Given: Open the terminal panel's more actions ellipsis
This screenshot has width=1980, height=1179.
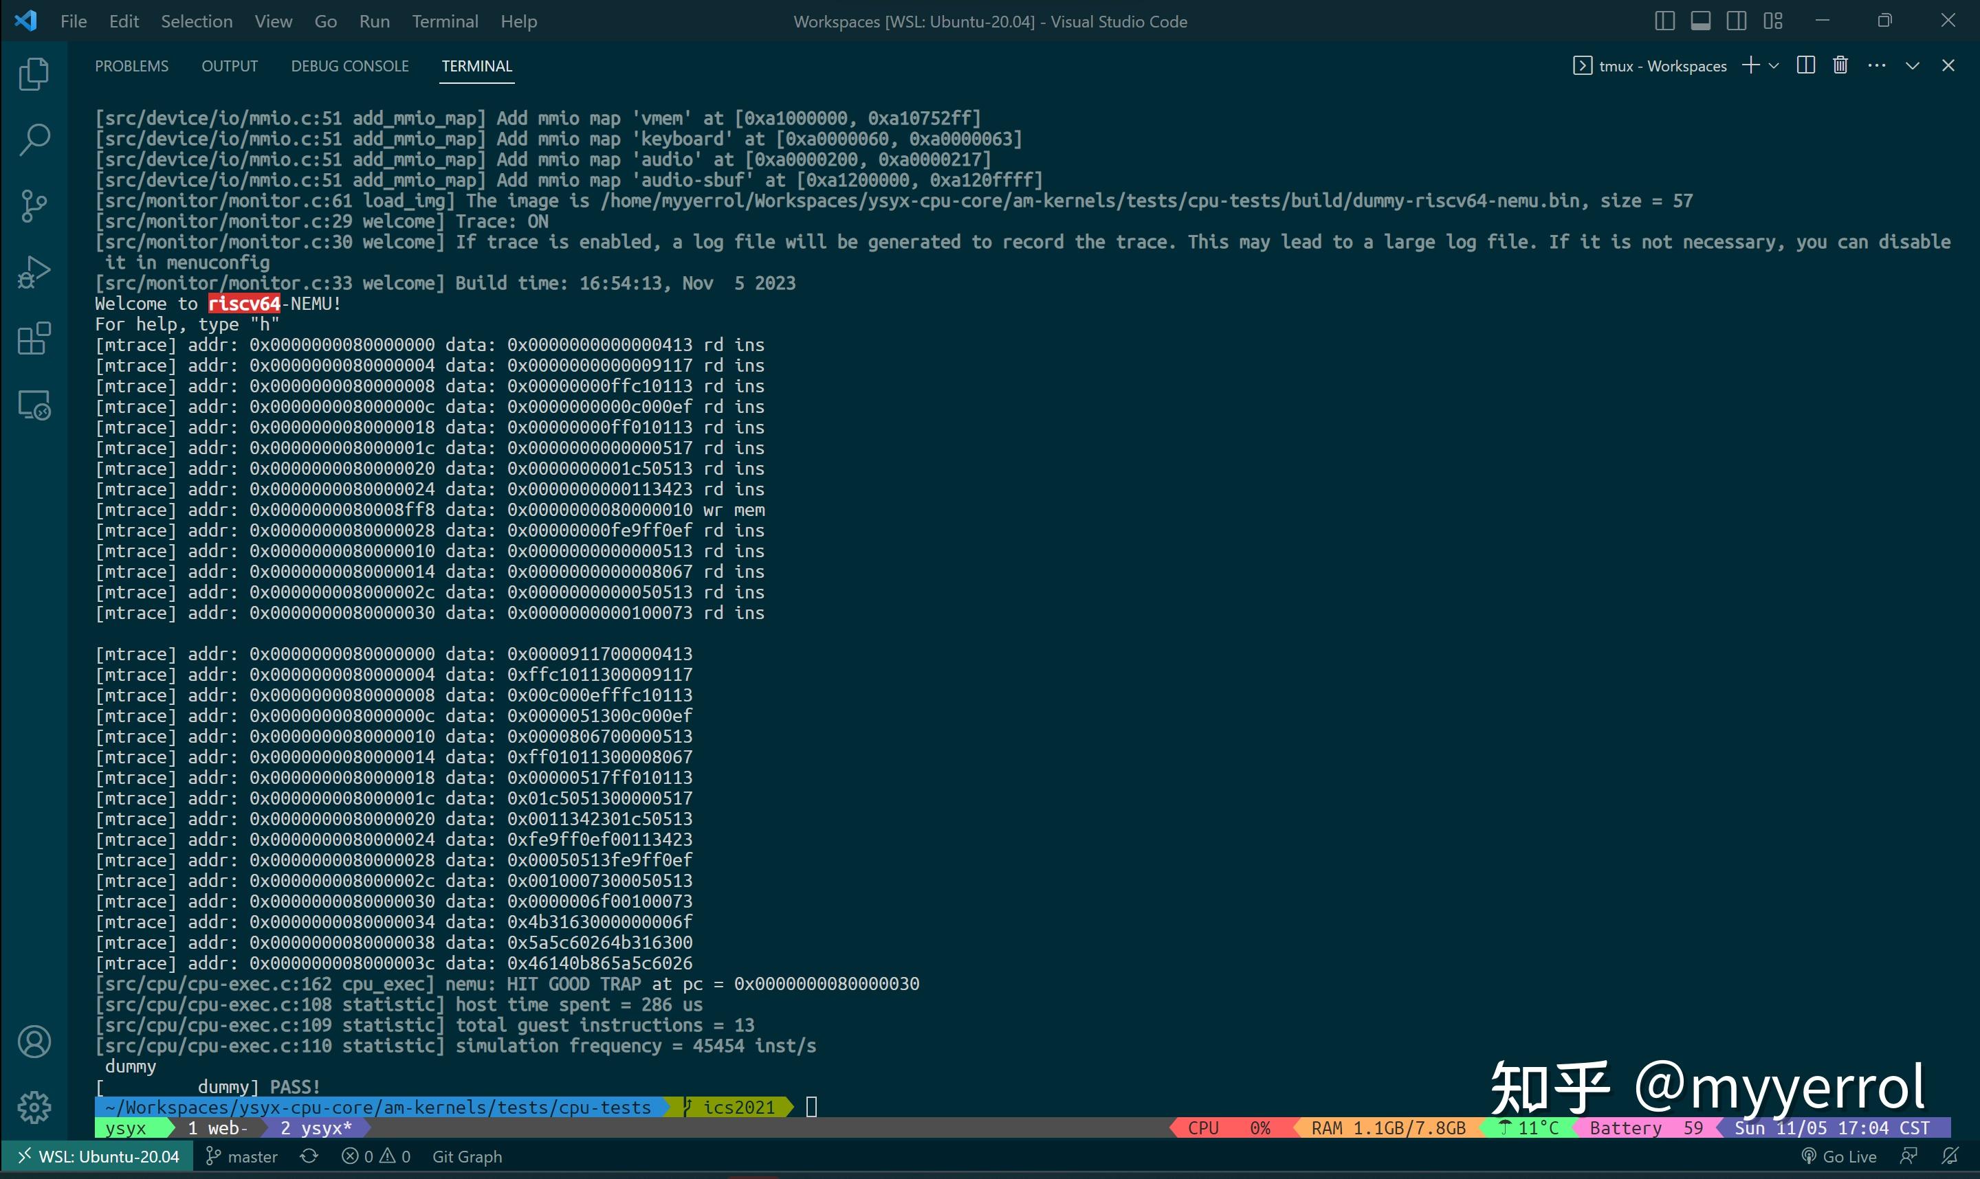Looking at the screenshot, I should 1877,65.
